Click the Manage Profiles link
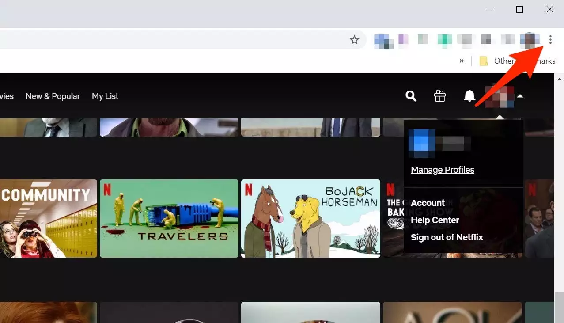The height and width of the screenshot is (323, 564). (443, 170)
